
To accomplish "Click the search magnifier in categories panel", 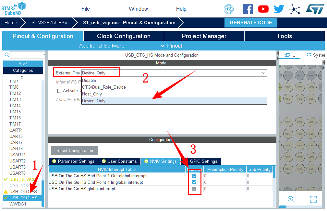I will pyautogui.click(x=6, y=55).
